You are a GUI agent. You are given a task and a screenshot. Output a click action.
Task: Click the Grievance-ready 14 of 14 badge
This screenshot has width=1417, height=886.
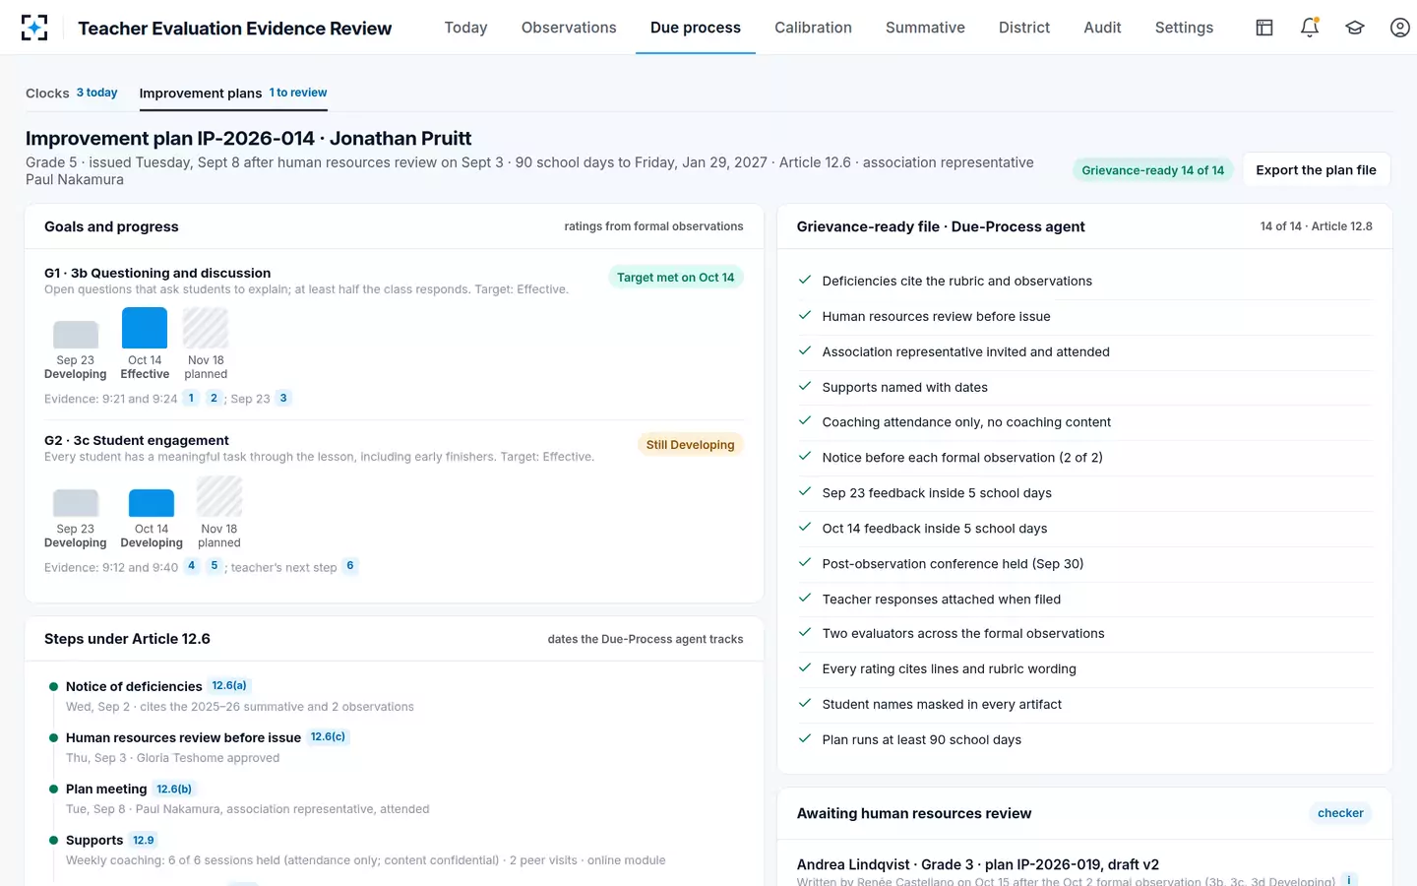tap(1152, 170)
